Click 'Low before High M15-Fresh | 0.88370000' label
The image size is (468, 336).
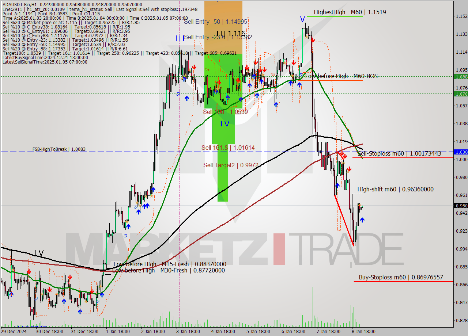coord(170,264)
